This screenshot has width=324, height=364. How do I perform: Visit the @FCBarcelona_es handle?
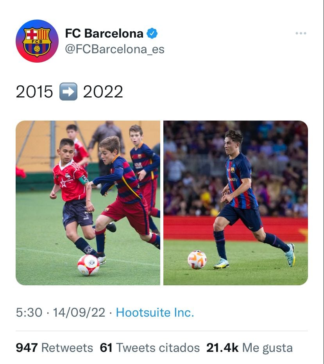pyautogui.click(x=114, y=50)
